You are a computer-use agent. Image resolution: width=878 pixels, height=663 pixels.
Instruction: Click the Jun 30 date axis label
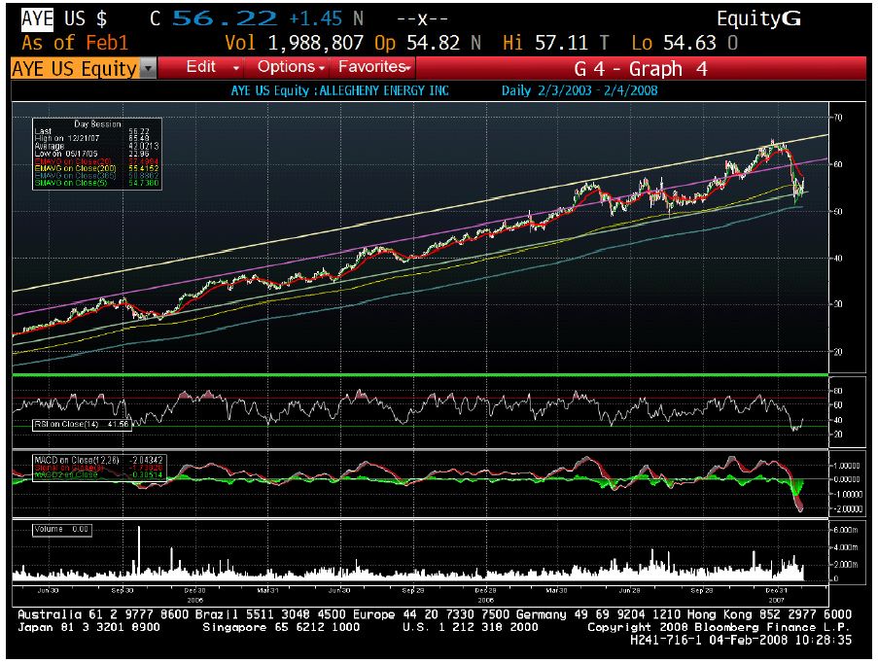pyautogui.click(x=49, y=590)
